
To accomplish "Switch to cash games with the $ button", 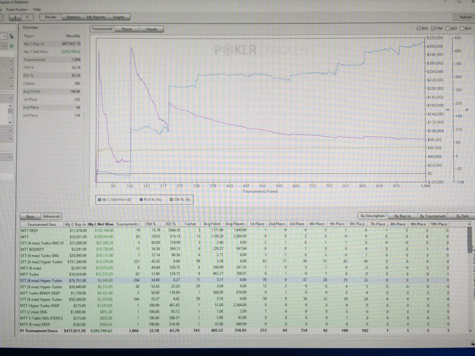I will coord(16,17).
